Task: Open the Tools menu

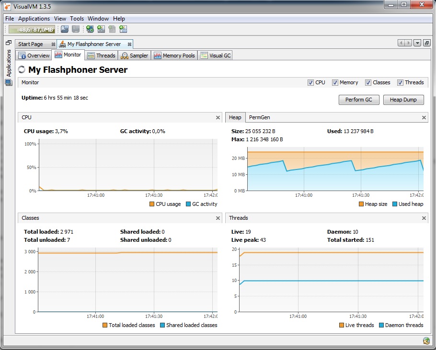Action: 77,19
